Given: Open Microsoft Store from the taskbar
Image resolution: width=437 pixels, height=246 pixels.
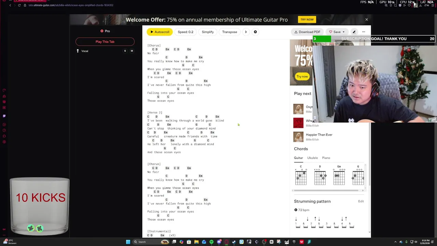Looking at the screenshot, I should [189, 242].
